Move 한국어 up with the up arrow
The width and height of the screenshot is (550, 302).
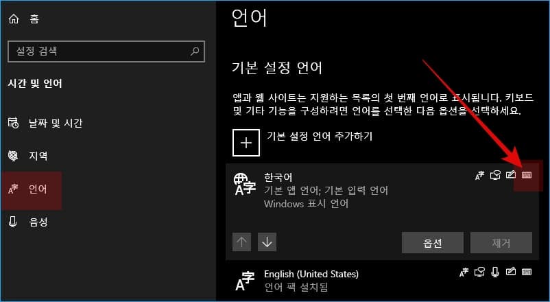click(x=241, y=242)
